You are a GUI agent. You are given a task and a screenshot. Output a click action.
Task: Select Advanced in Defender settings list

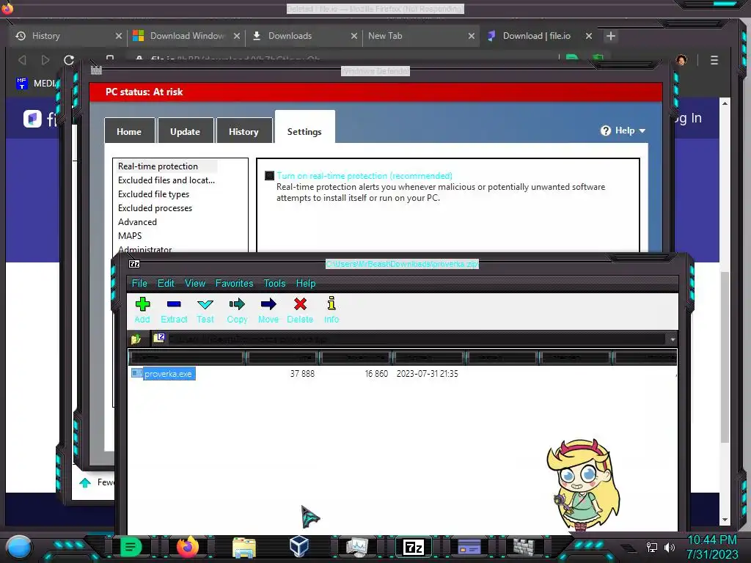coord(137,221)
